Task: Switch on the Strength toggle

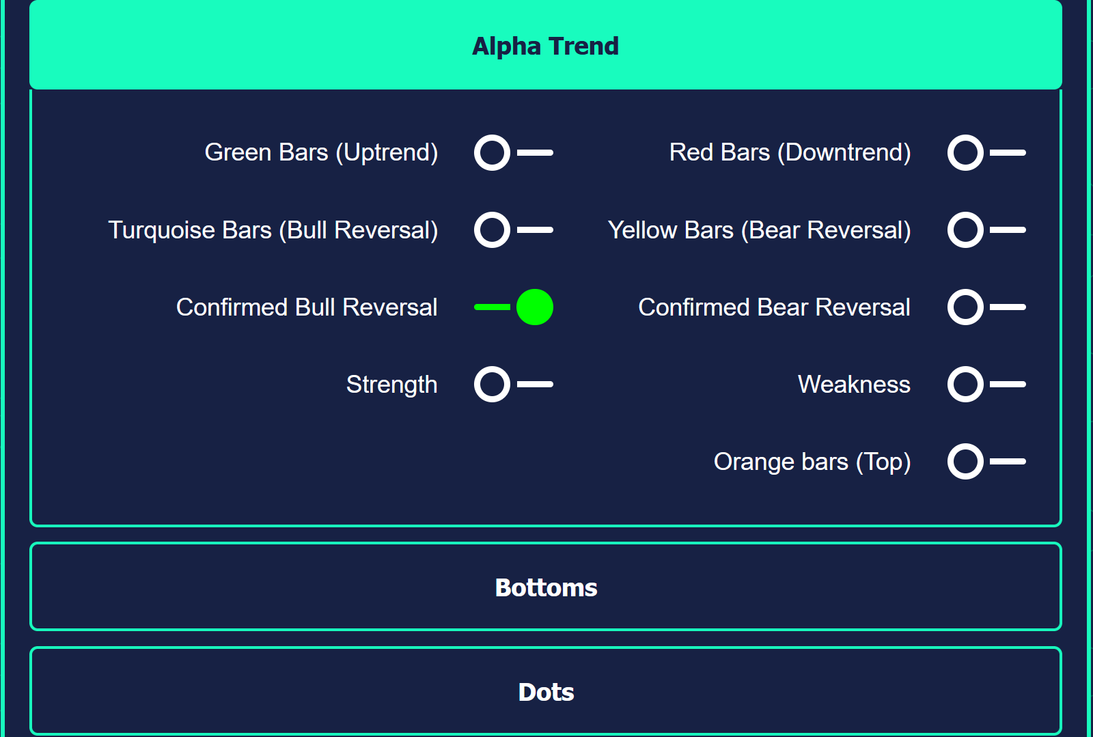Action: coord(514,384)
